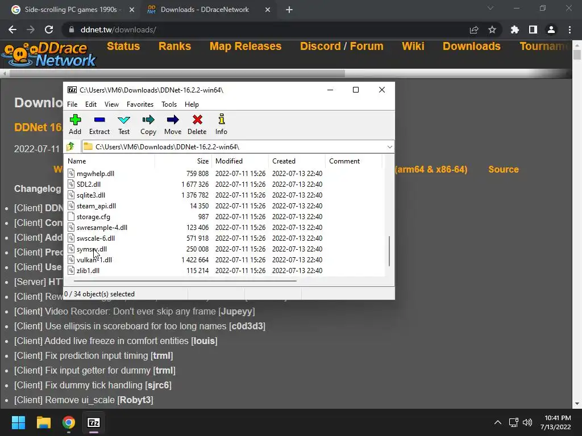Select swscale-6.dll in the list
This screenshot has width=582, height=436.
pyautogui.click(x=95, y=238)
